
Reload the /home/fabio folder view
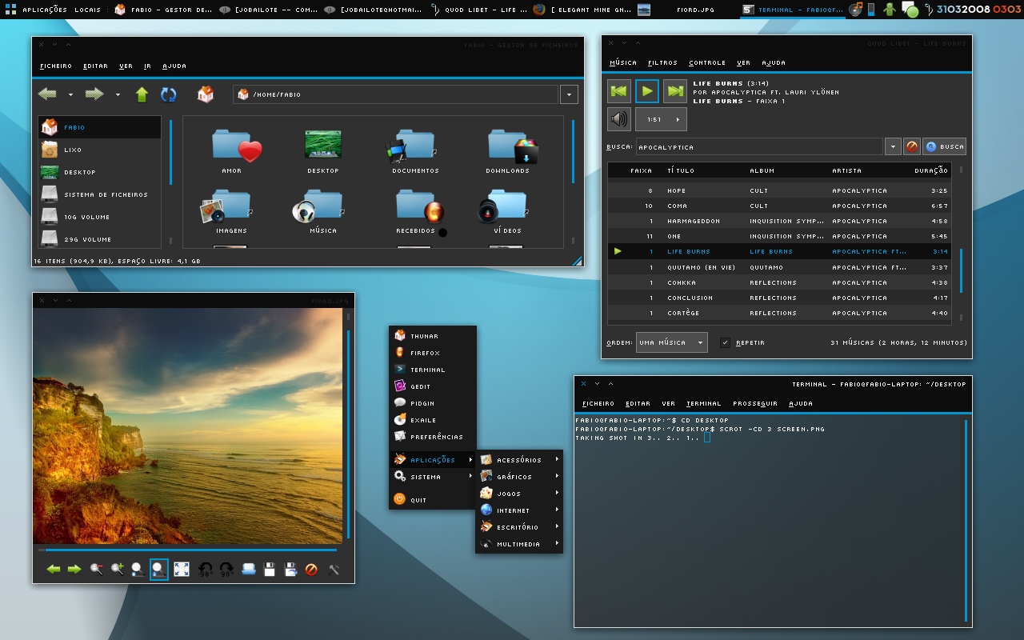tap(169, 94)
